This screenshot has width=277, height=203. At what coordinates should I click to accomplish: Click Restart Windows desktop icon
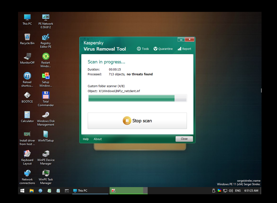tap(45, 60)
